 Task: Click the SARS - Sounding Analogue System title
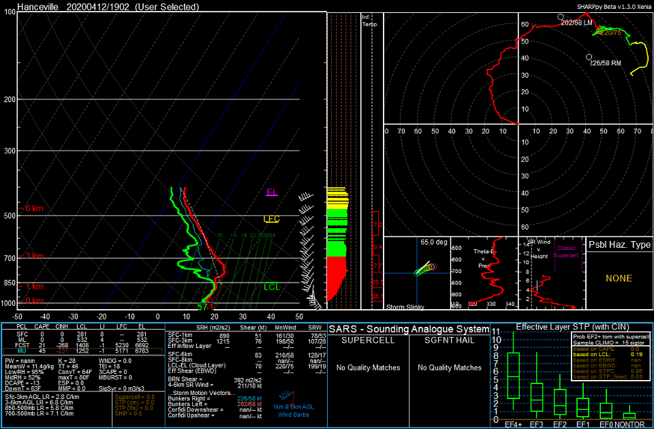pos(409,329)
